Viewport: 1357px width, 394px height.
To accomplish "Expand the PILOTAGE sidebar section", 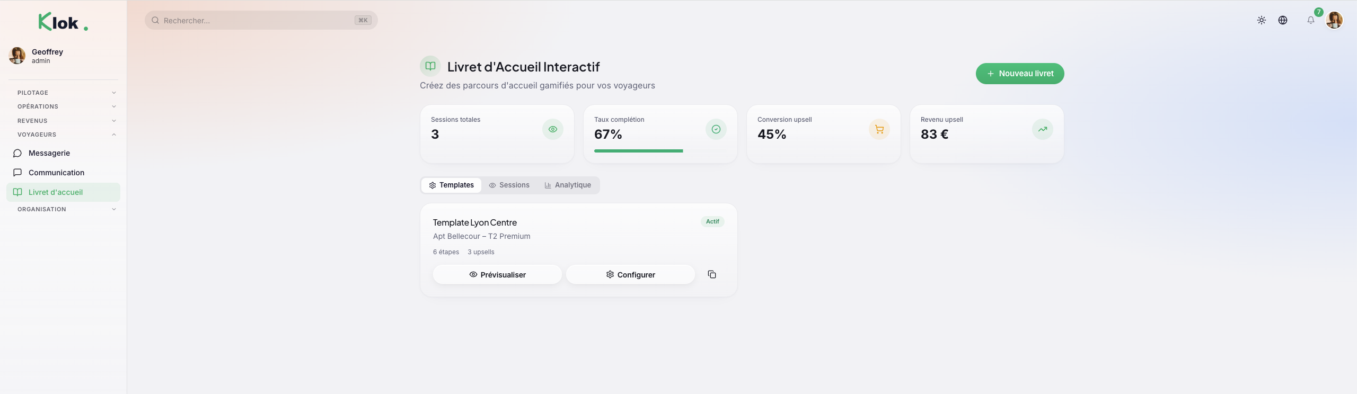I will (x=66, y=93).
